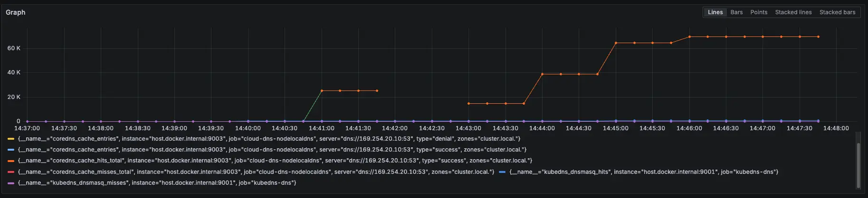Click orange data point at 14:41:00
Screen dimensions: 868x198
(322, 90)
